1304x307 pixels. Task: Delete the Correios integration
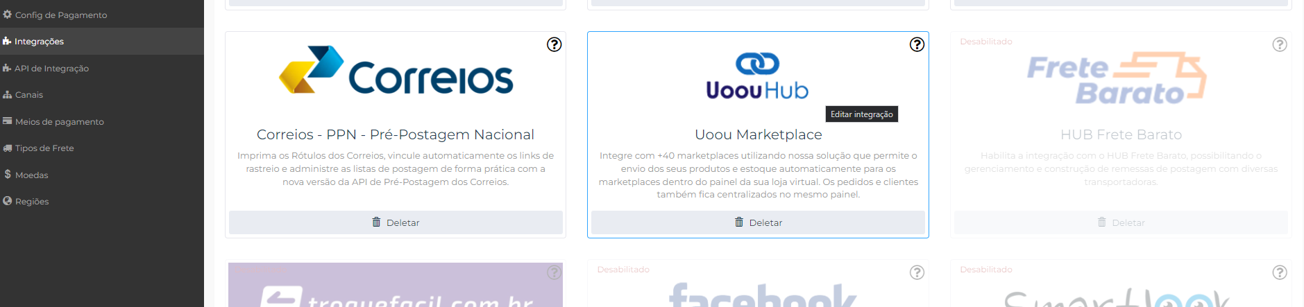tap(396, 222)
